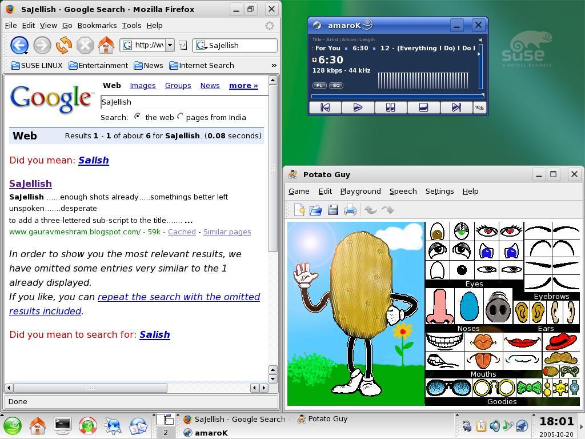Reload the page in Firefox

pyautogui.click(x=64, y=46)
